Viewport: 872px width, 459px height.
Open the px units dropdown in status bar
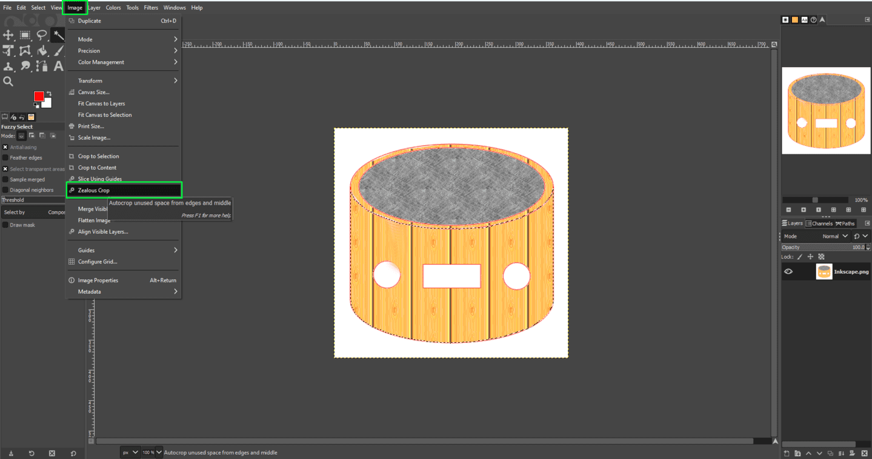[x=130, y=452]
